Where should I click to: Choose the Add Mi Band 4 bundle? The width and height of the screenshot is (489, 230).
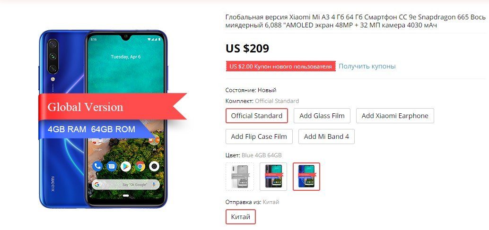pos(326,136)
